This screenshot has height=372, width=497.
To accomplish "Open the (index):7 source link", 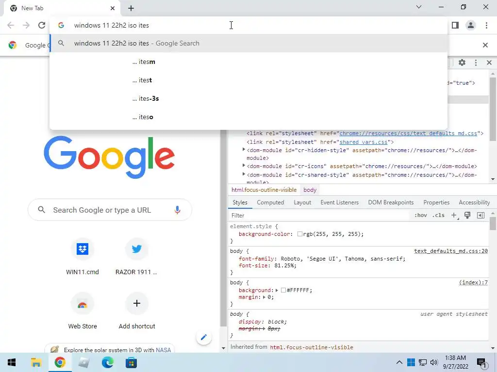I will (x=473, y=282).
